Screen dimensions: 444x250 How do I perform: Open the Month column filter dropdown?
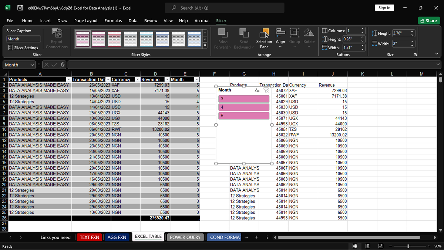pyautogui.click(x=197, y=80)
